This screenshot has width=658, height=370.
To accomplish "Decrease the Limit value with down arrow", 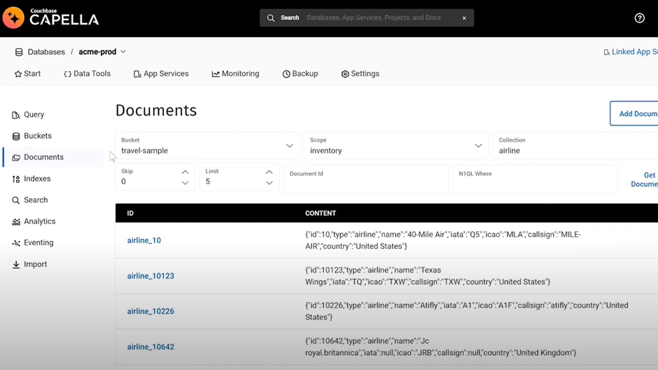I will click(x=269, y=183).
